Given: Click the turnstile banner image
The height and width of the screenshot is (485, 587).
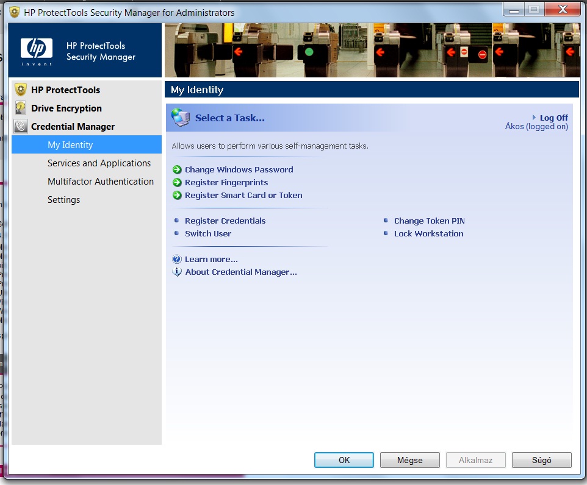Looking at the screenshot, I should click(372, 50).
